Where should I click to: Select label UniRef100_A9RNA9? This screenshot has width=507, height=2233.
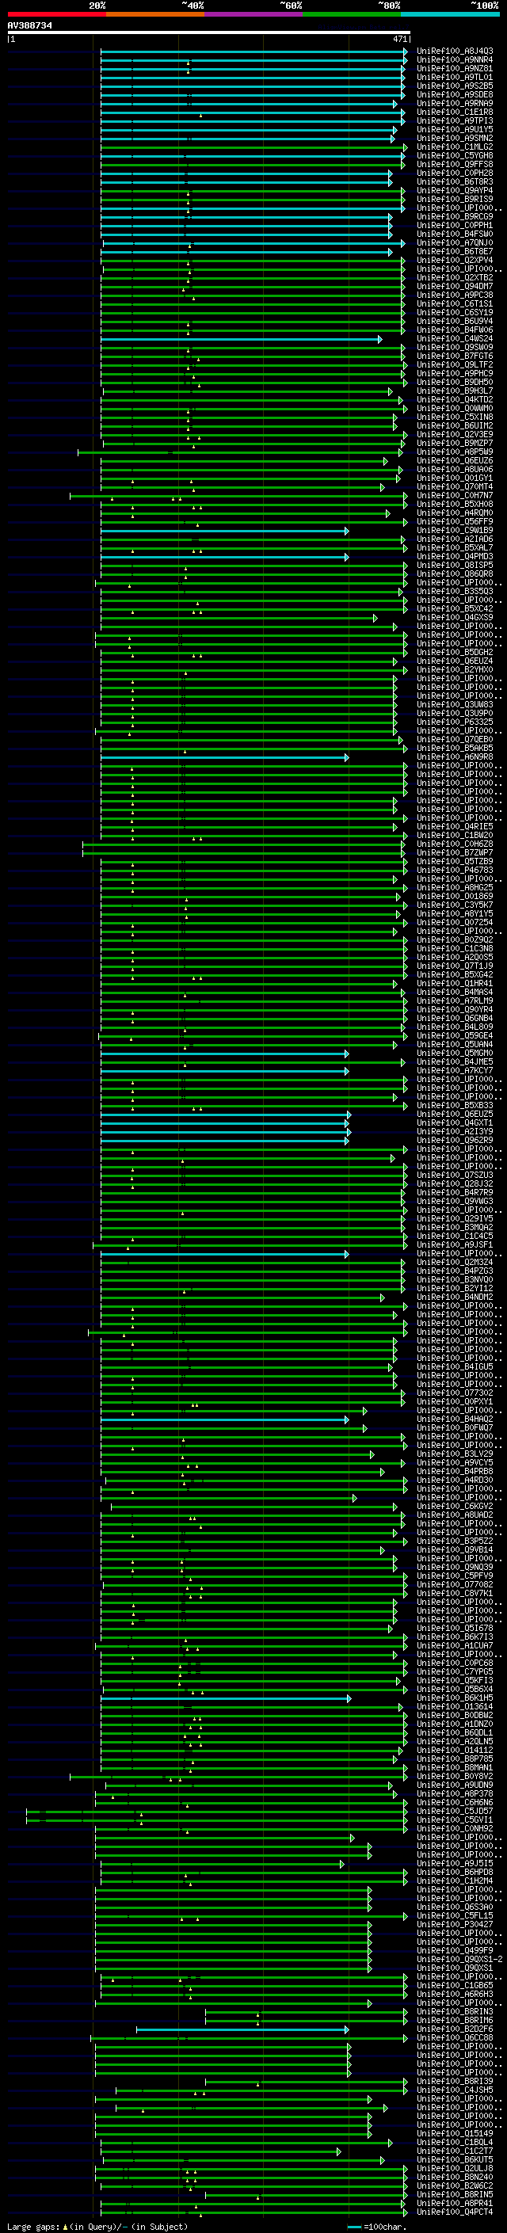coord(455,103)
